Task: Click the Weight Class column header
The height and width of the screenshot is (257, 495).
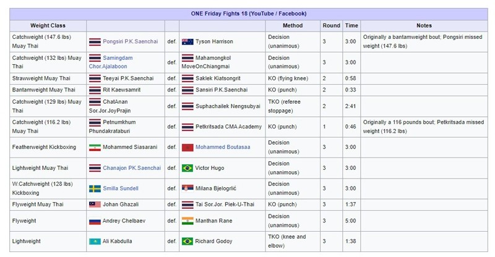Action: 48,25
